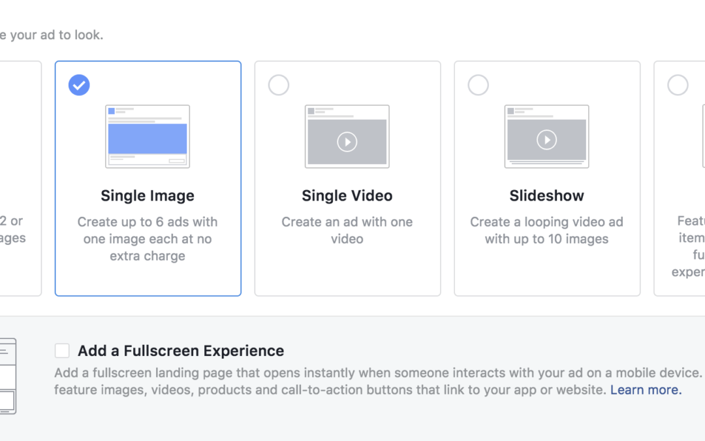Select the Single Video radio button

279,85
